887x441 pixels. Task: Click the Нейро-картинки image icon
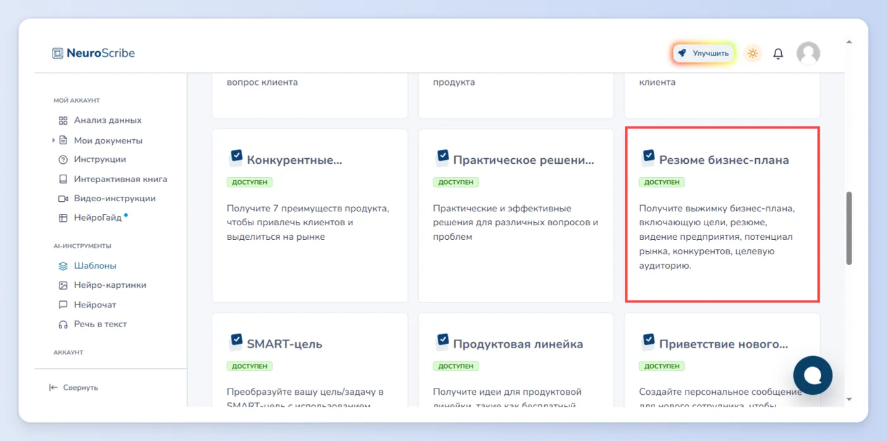tap(63, 285)
